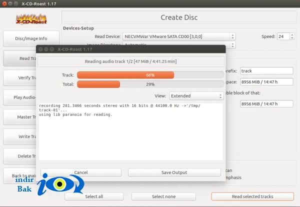Click the free space field below the prefix
Viewport: 300px width, 207px height.
pos(266,82)
